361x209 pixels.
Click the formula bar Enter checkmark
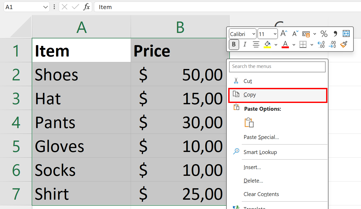pyautogui.click(x=75, y=7)
